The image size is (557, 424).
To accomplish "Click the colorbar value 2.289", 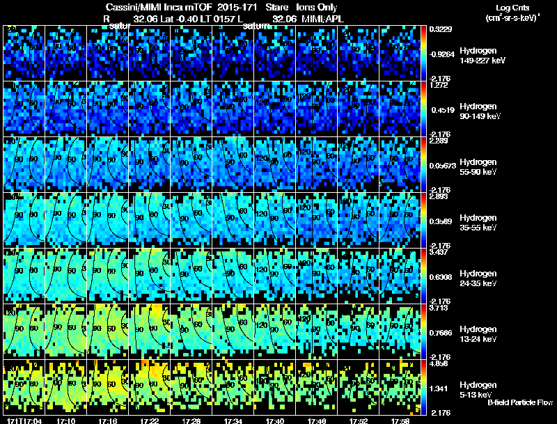I will coord(439,141).
